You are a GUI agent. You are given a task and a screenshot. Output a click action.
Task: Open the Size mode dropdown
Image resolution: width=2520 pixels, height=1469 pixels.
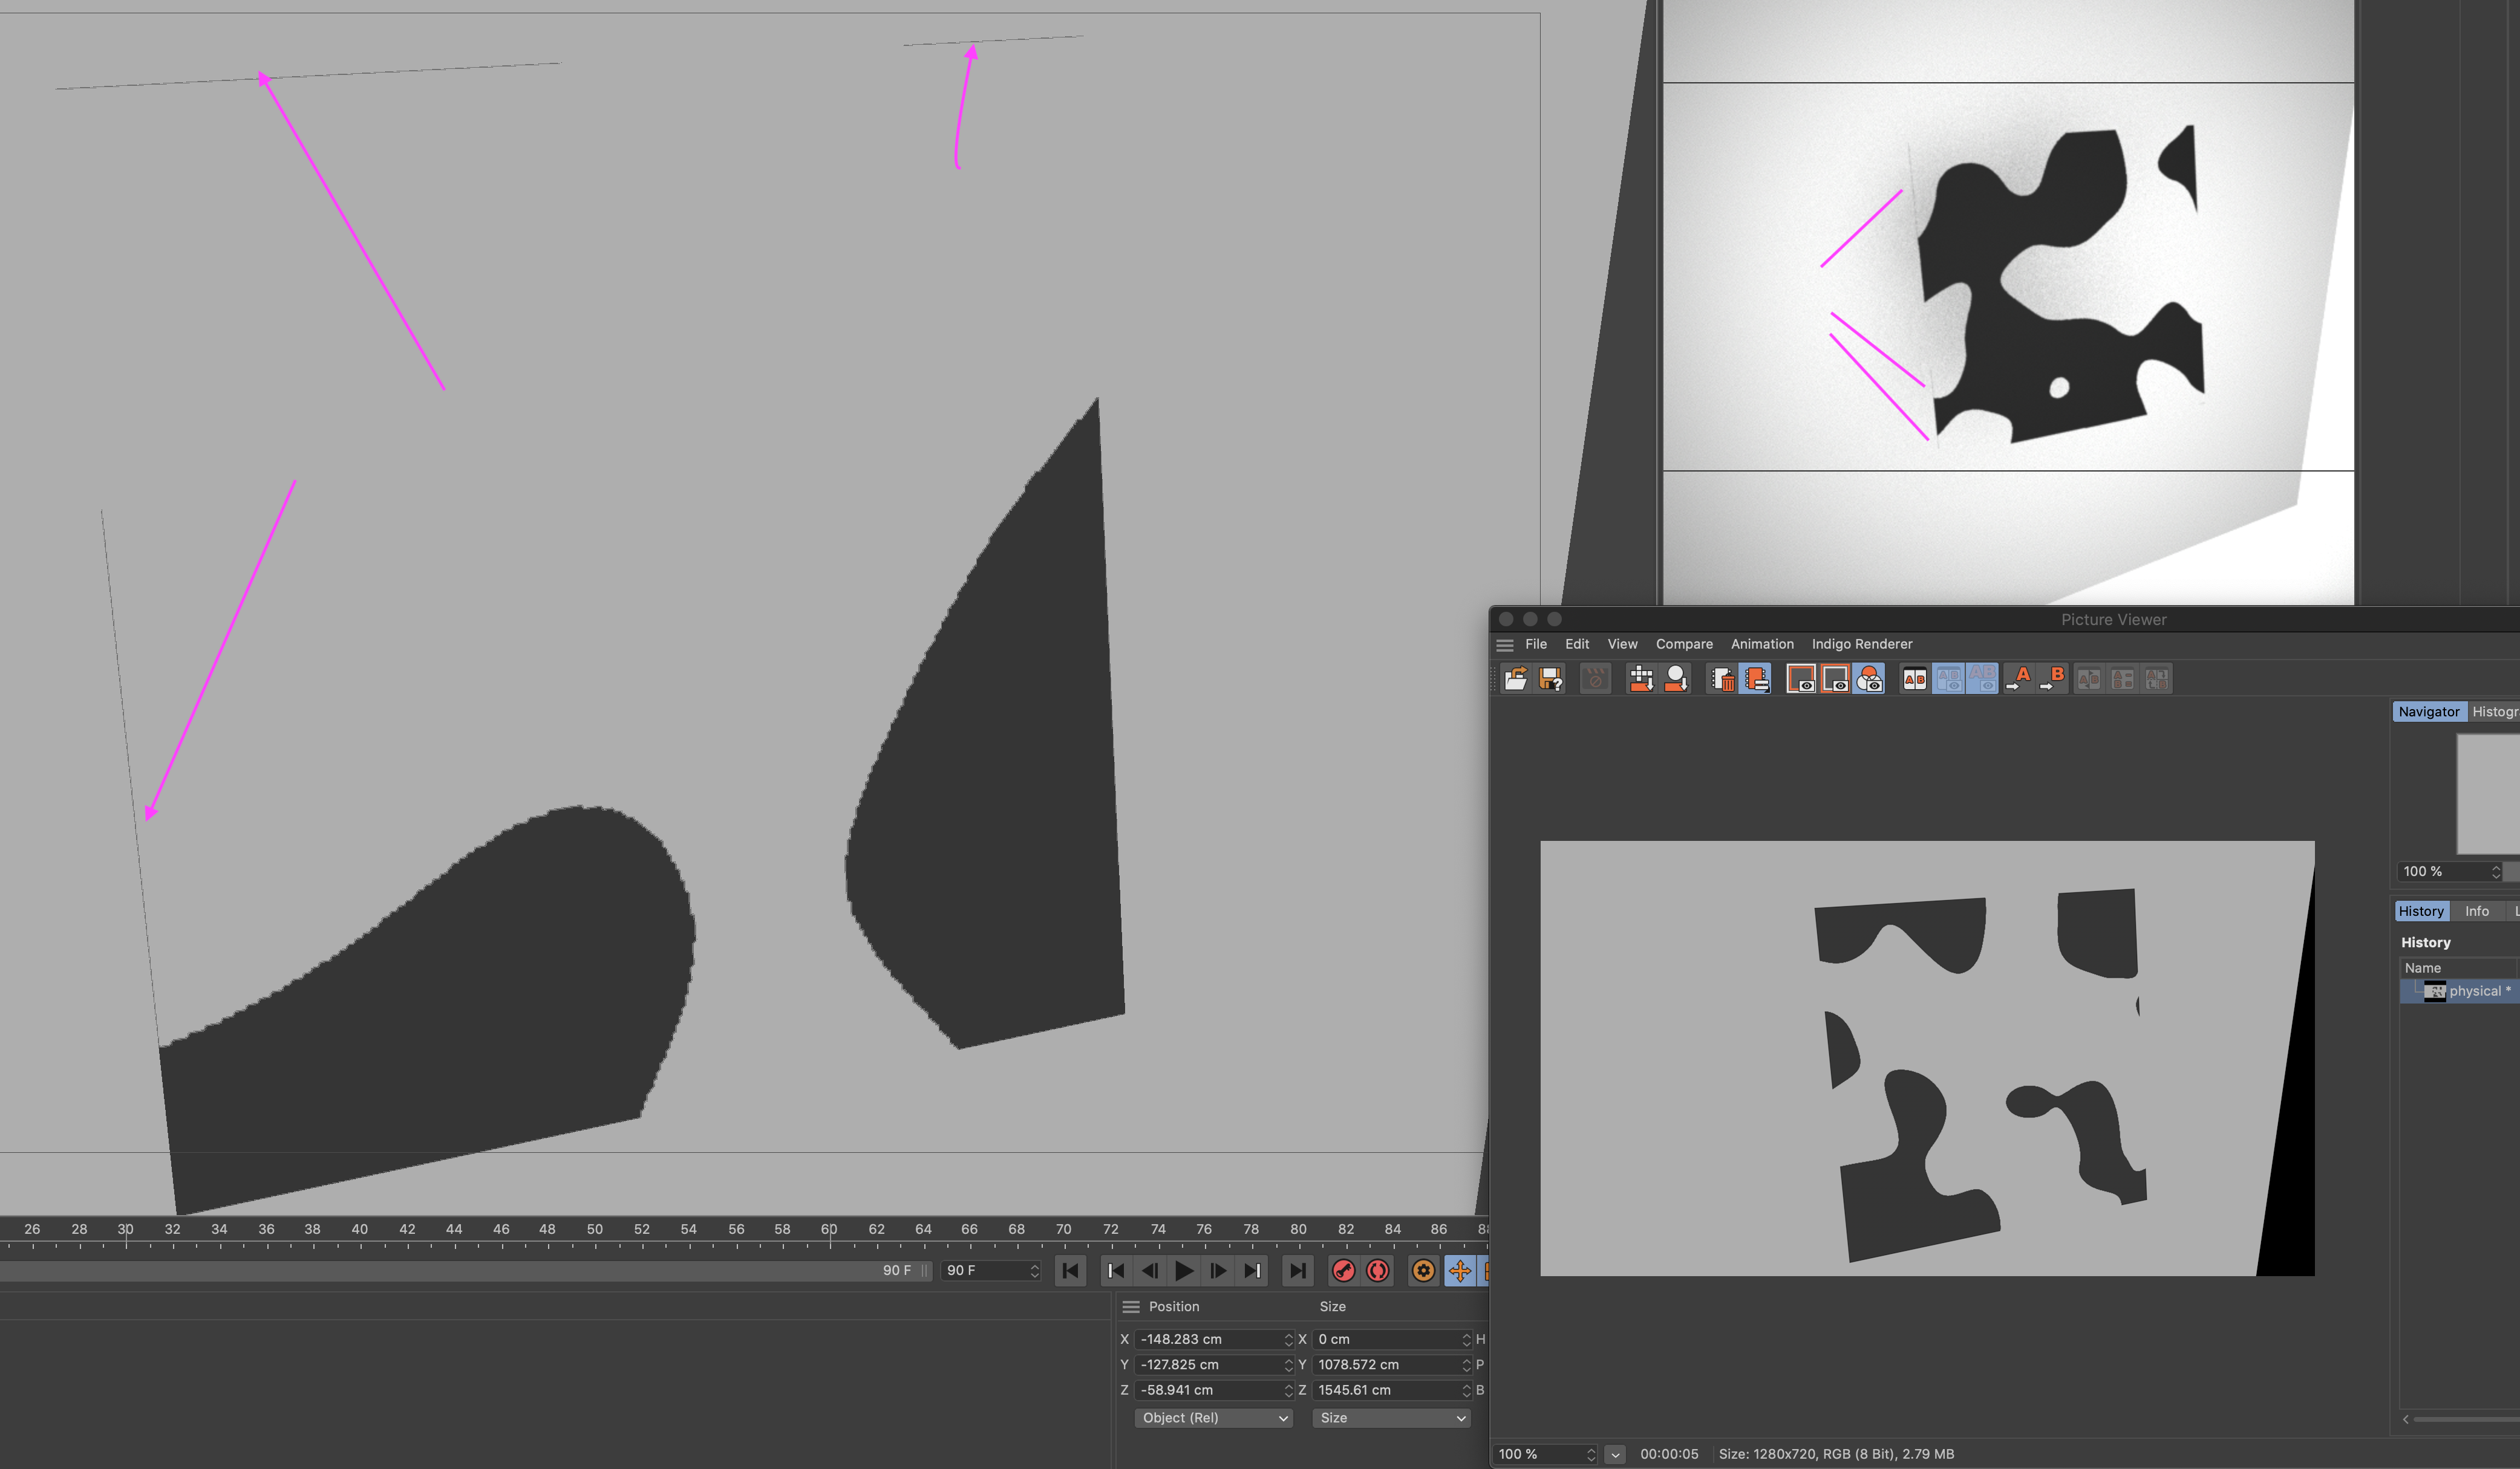1390,1418
